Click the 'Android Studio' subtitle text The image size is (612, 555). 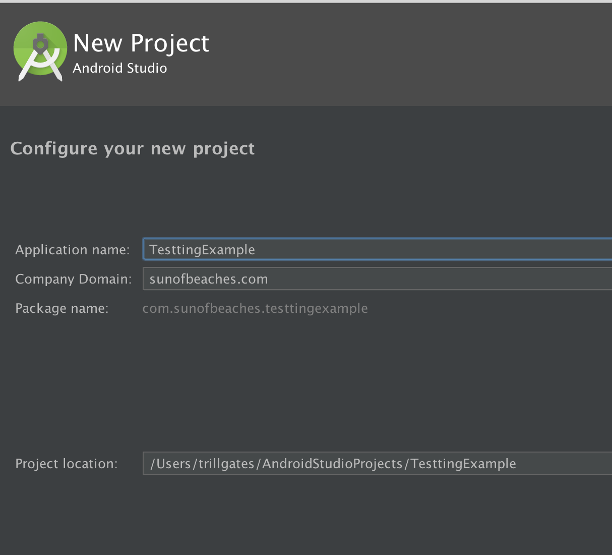[x=120, y=68]
